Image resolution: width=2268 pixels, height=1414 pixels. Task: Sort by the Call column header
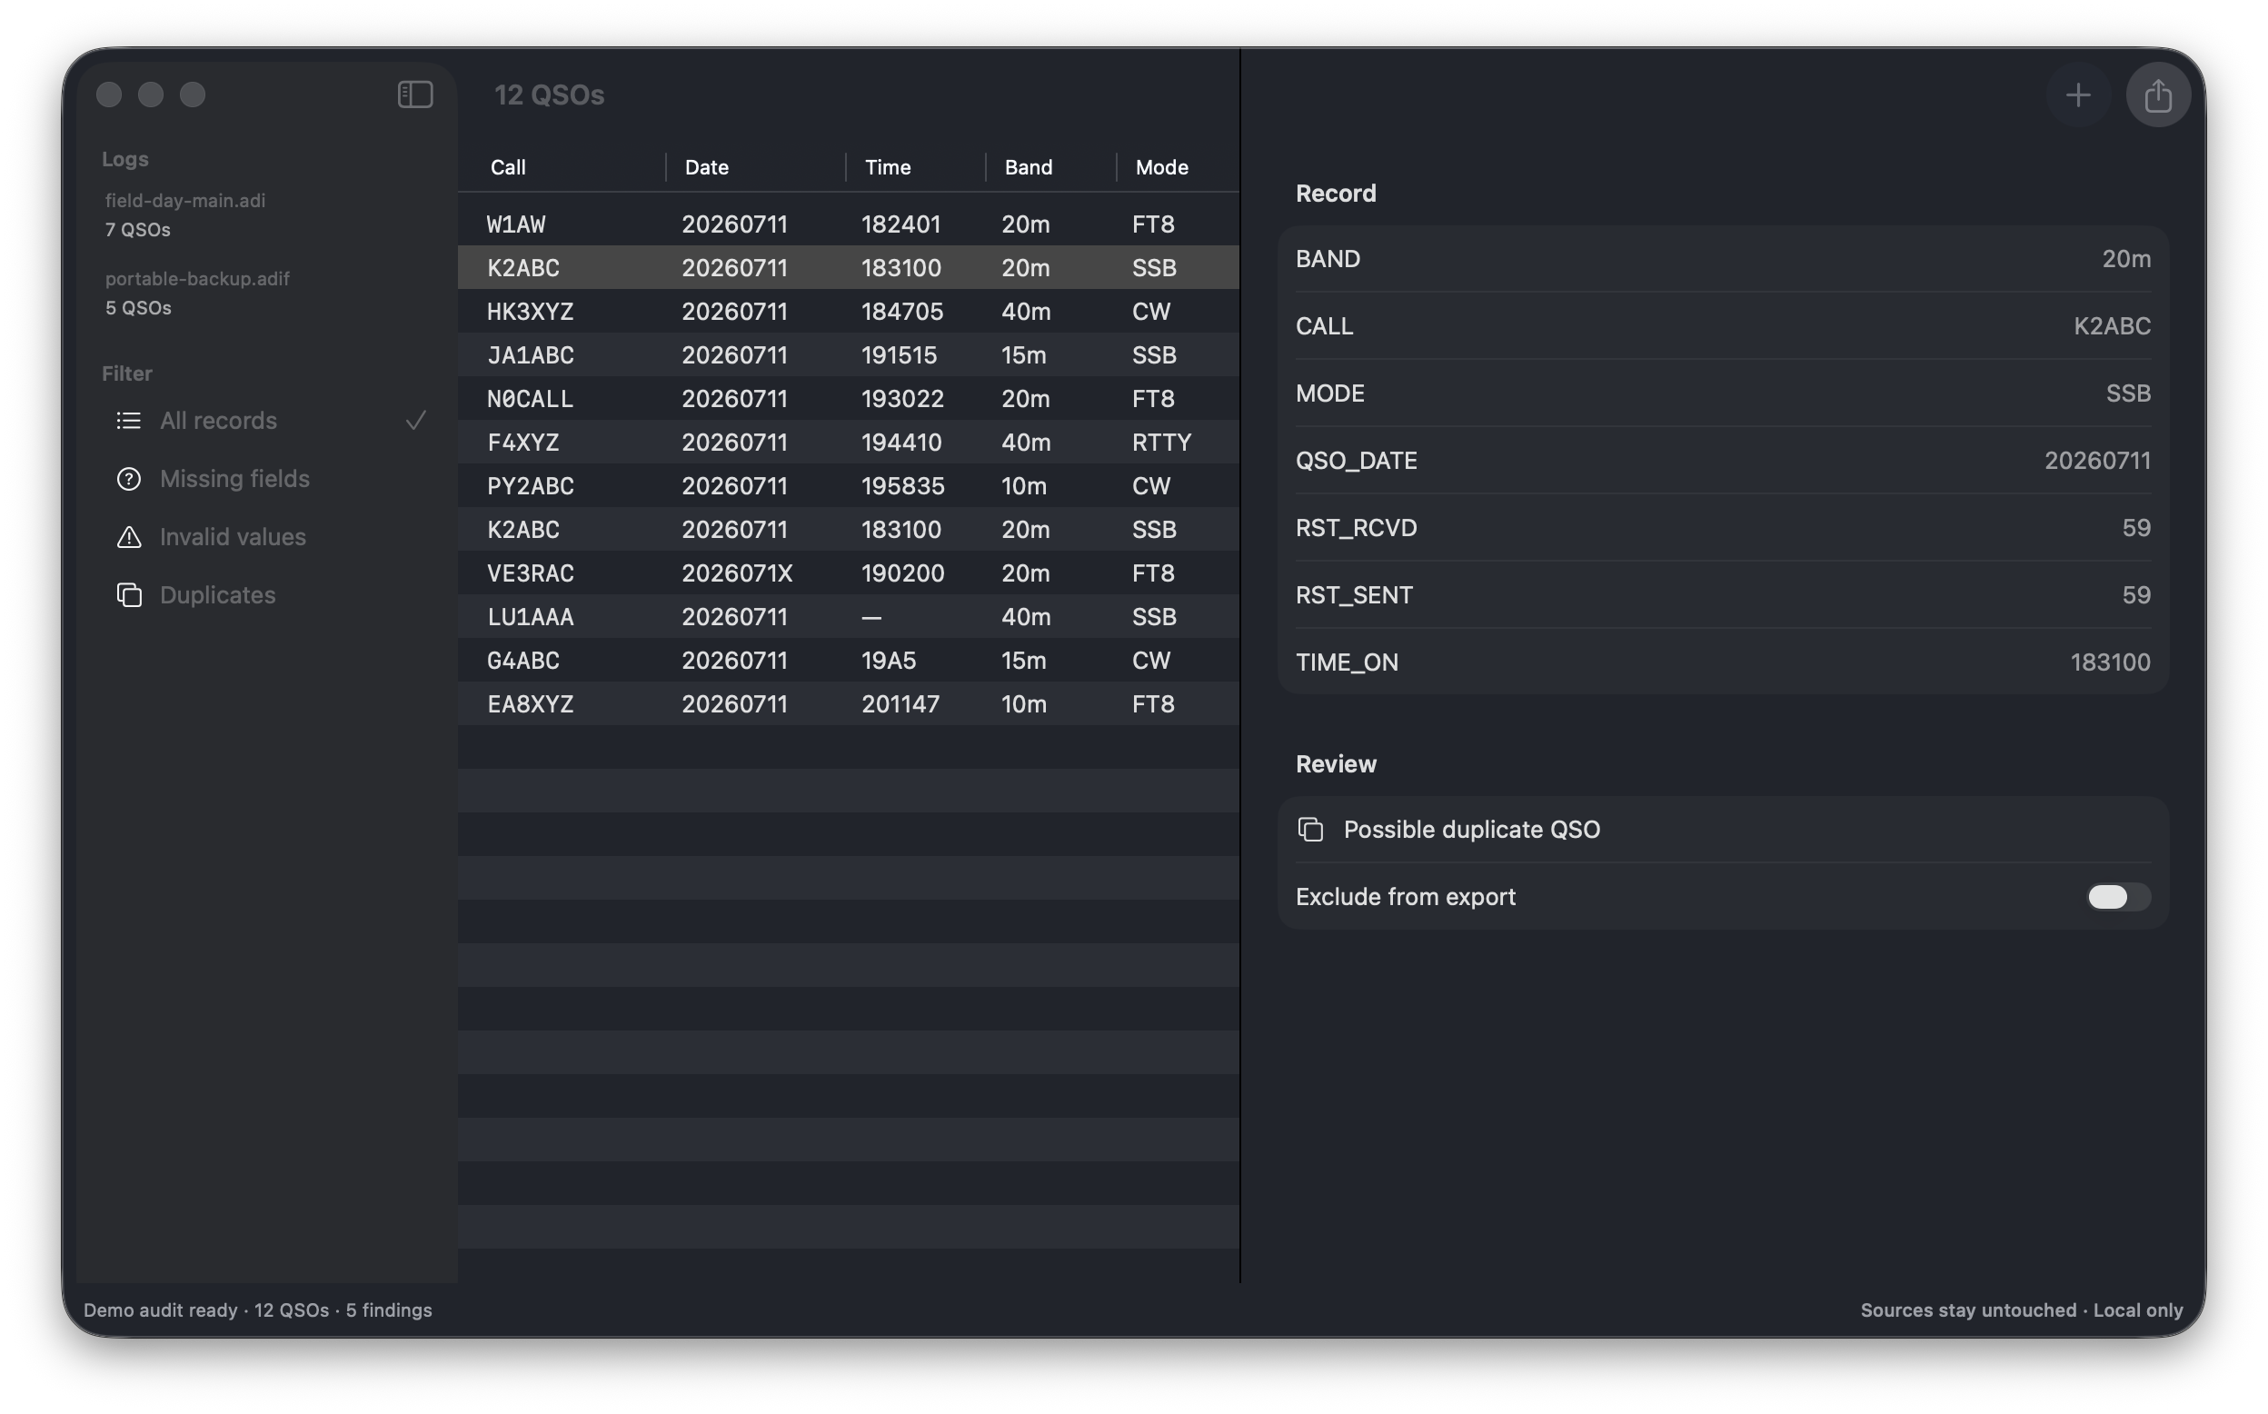pos(508,167)
